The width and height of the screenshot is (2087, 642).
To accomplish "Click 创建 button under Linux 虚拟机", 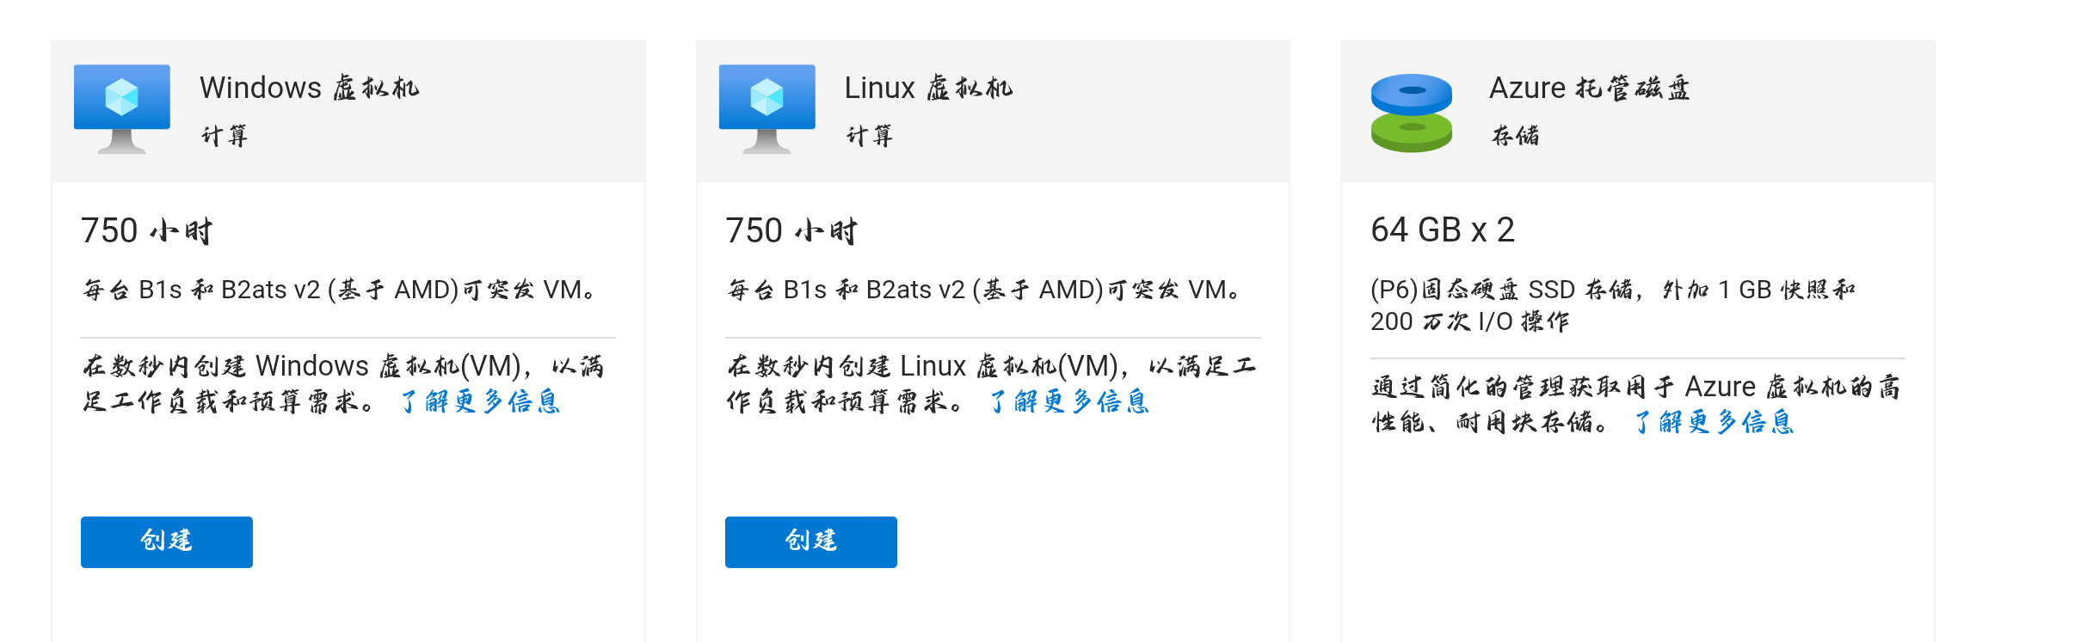I will coord(811,541).
